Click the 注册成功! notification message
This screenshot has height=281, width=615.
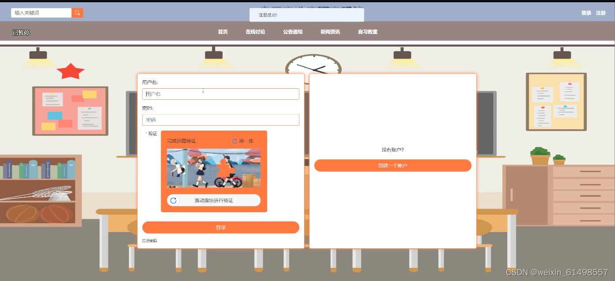coord(307,15)
